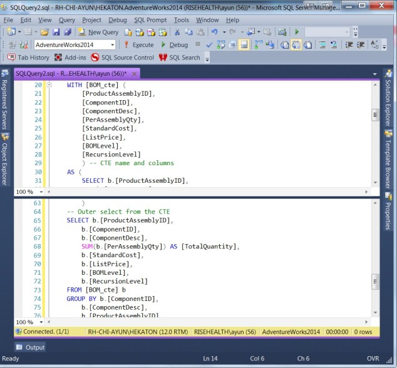Screen dimensions: 397x368
Task: Click the Save file icon
Action: (x=56, y=32)
